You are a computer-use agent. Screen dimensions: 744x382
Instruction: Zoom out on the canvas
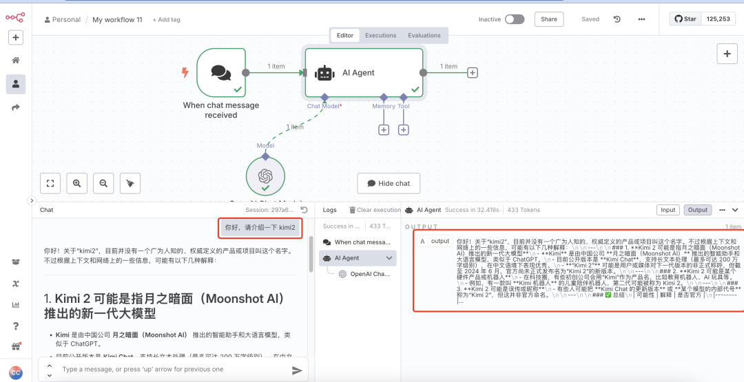click(x=103, y=183)
